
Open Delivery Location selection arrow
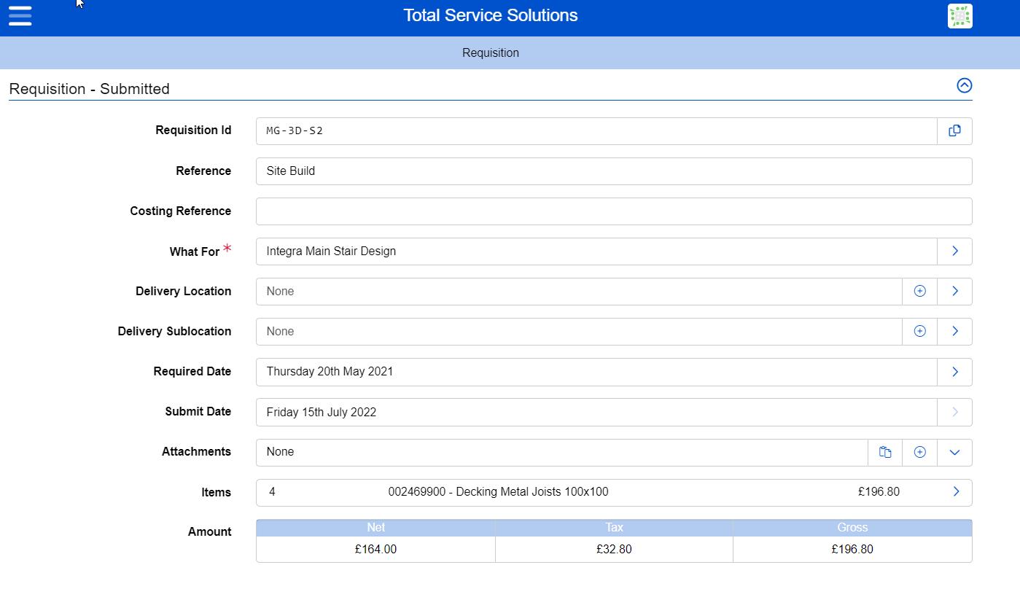[954, 292]
